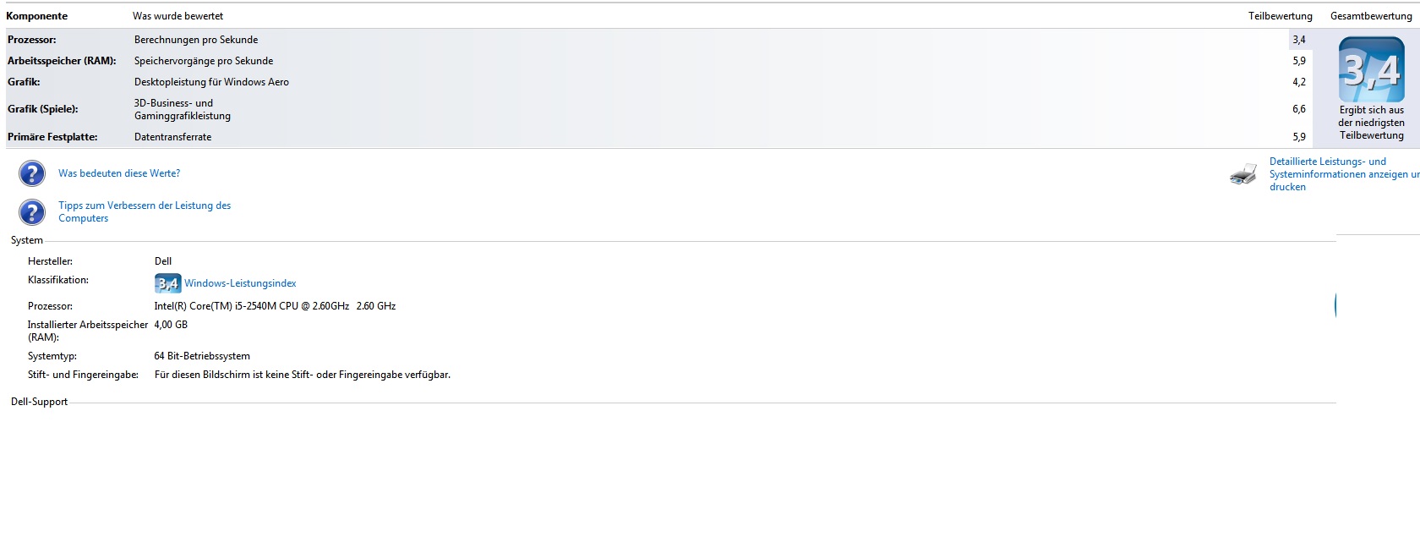Click the help icon beside 'Was bedeuten diese Werte?'
Screen dimensions: 1420x548
32,173
